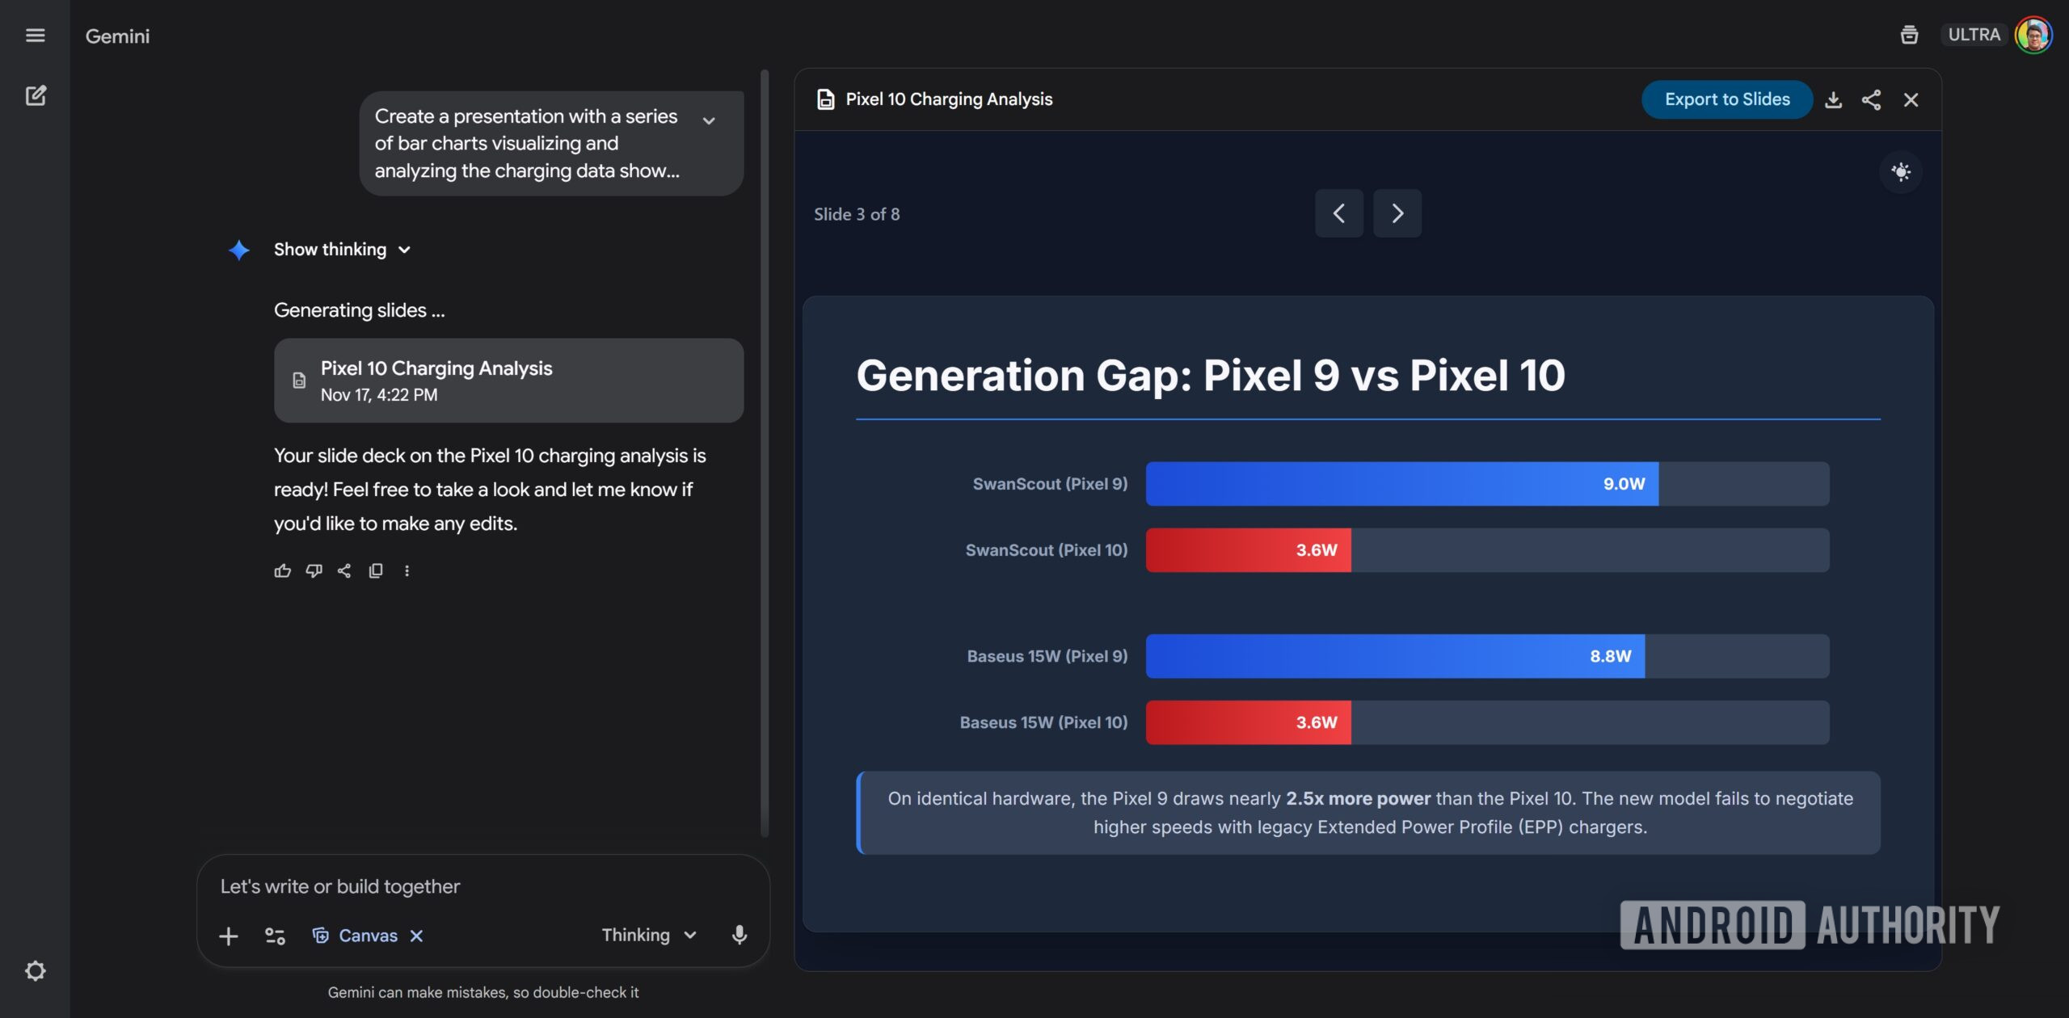Open the Pixel 10 Charging Analysis card
This screenshot has height=1018, width=2069.
508,381
